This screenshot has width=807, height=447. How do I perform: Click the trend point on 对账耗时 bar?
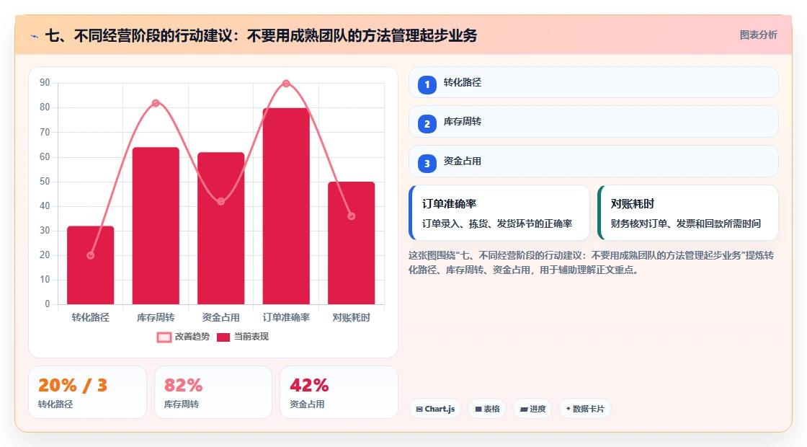tap(352, 216)
